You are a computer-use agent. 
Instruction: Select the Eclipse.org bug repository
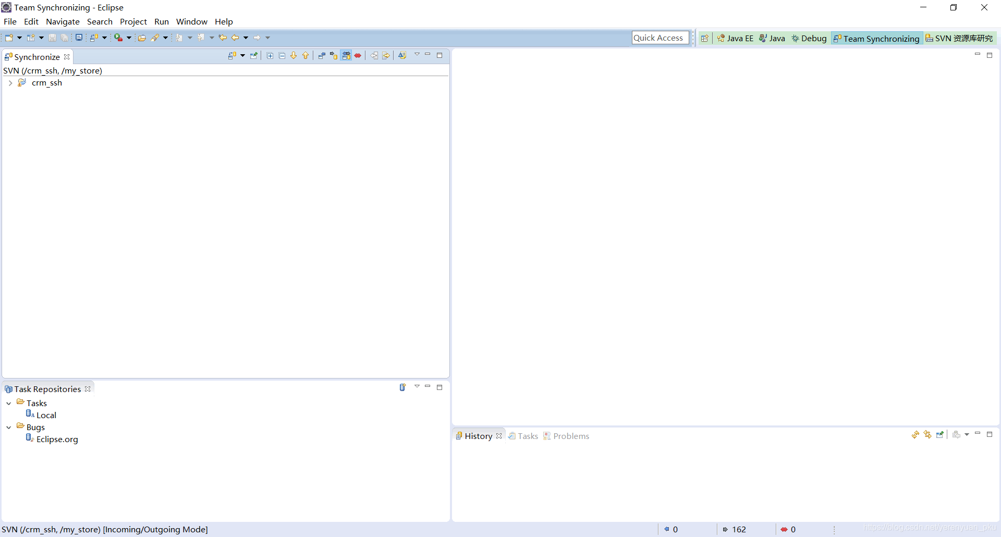pos(52,439)
